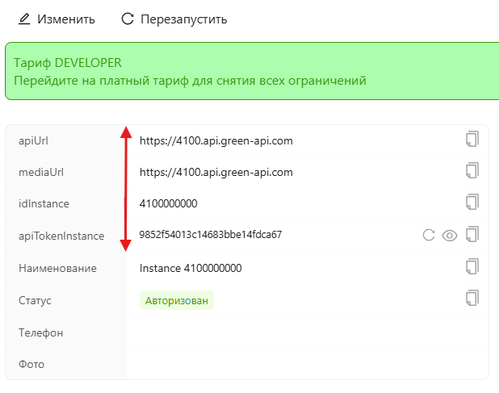The height and width of the screenshot is (393, 499).
Task: Click the pencil icon next to Изменить
Action: click(24, 19)
